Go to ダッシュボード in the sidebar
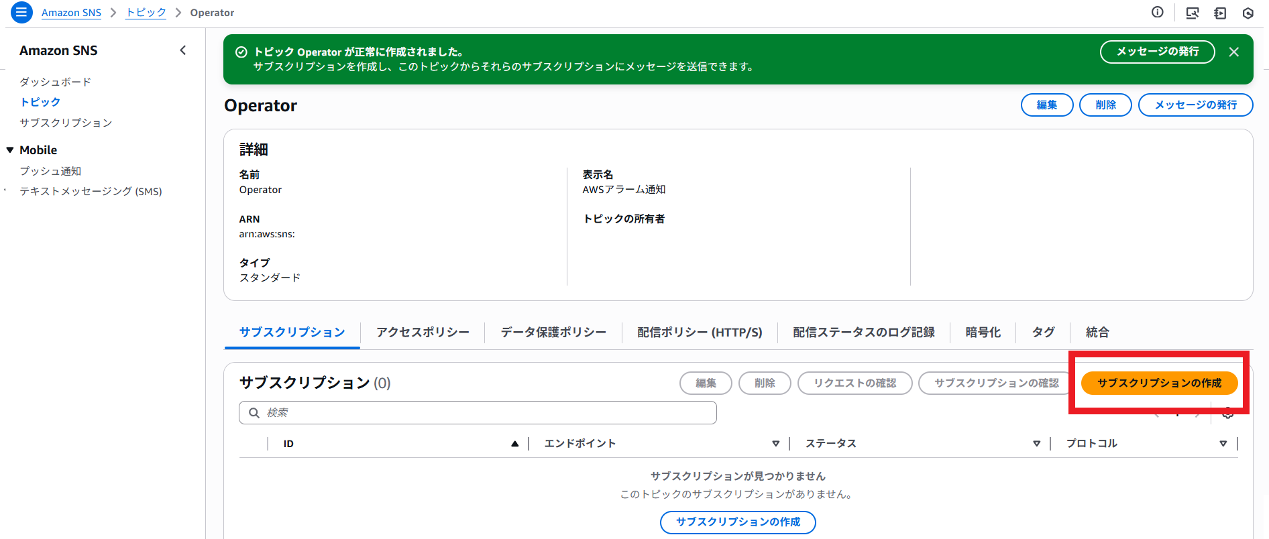 pyautogui.click(x=55, y=82)
